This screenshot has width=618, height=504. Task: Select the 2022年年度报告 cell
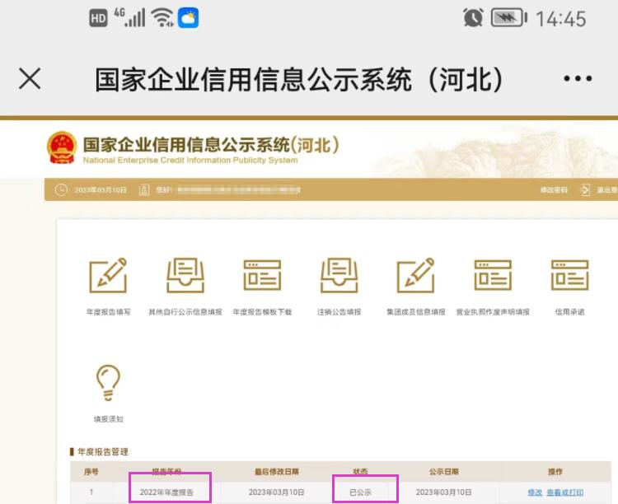point(166,492)
